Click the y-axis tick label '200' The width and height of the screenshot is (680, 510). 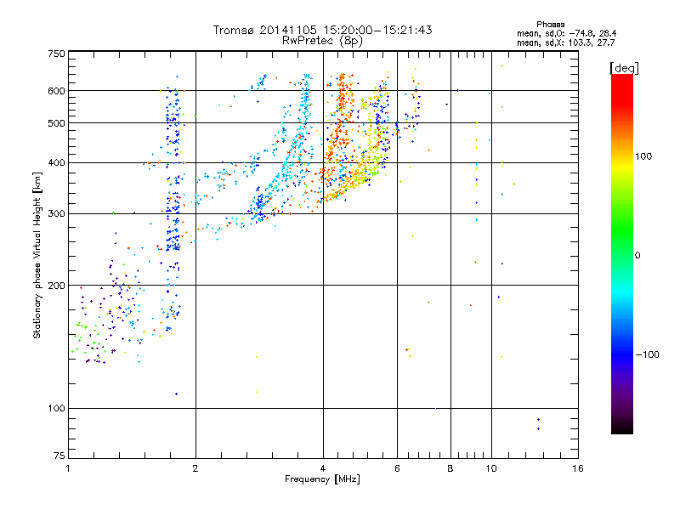(56, 286)
